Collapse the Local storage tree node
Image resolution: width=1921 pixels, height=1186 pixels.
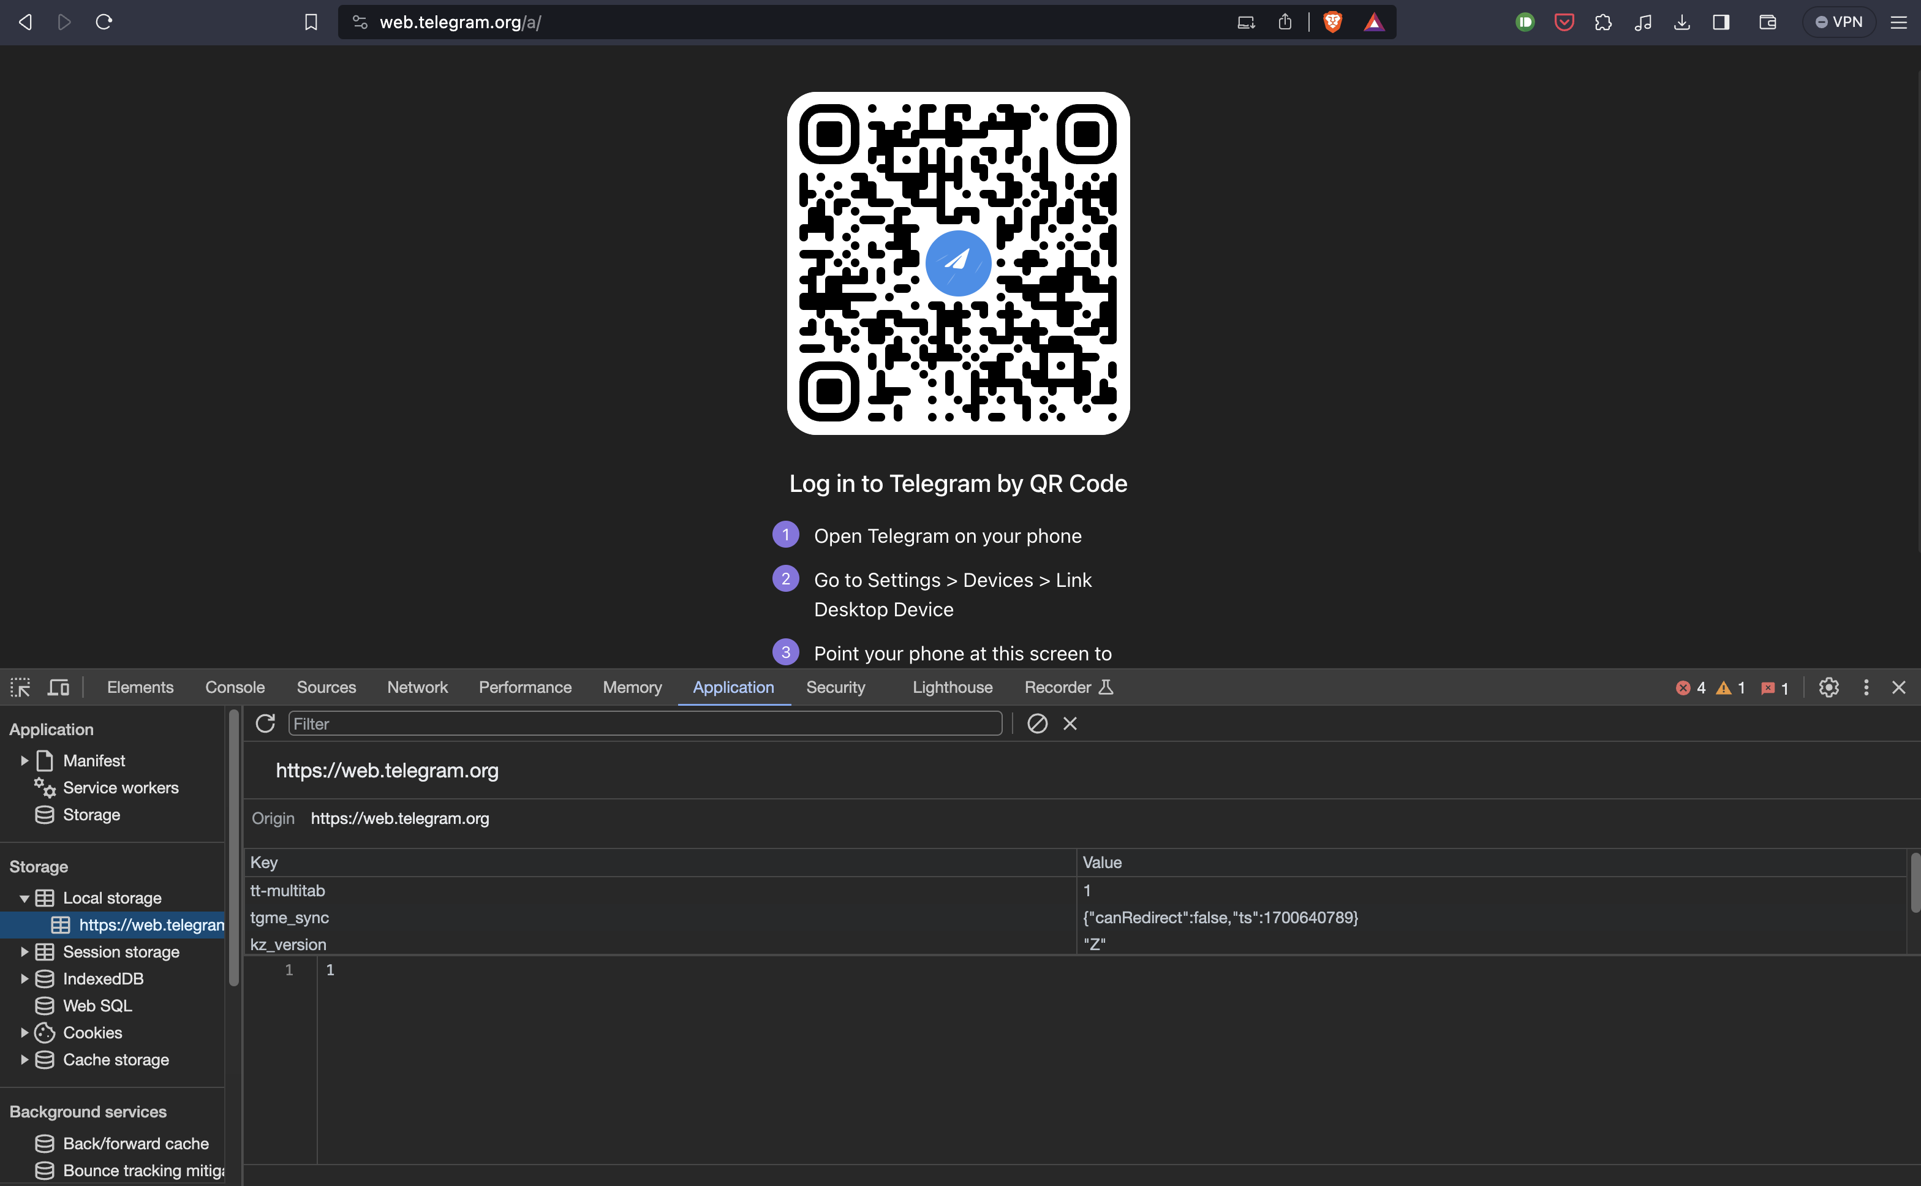pyautogui.click(x=25, y=898)
